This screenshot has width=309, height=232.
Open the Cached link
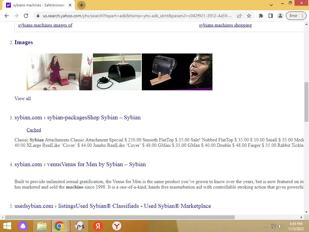click(x=34, y=130)
